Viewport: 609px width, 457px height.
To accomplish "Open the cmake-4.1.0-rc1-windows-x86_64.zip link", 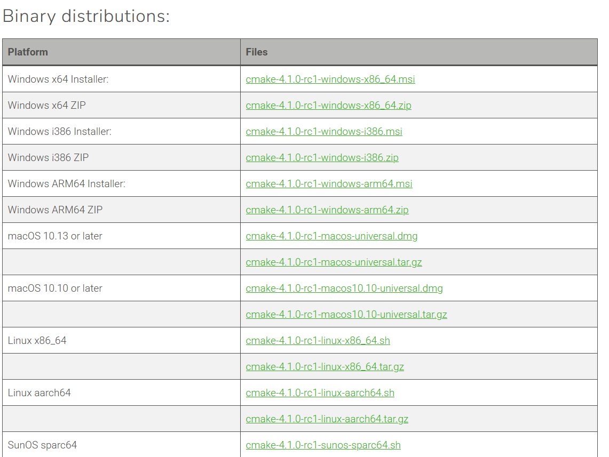I will click(x=328, y=106).
